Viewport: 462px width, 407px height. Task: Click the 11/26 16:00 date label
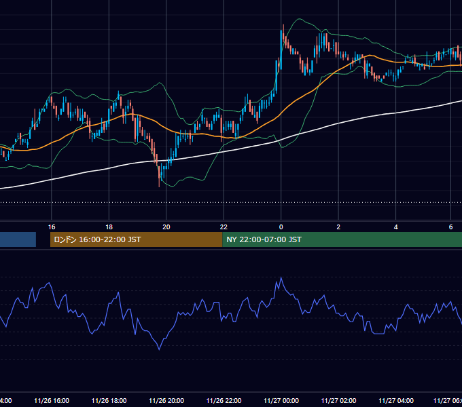click(52, 400)
